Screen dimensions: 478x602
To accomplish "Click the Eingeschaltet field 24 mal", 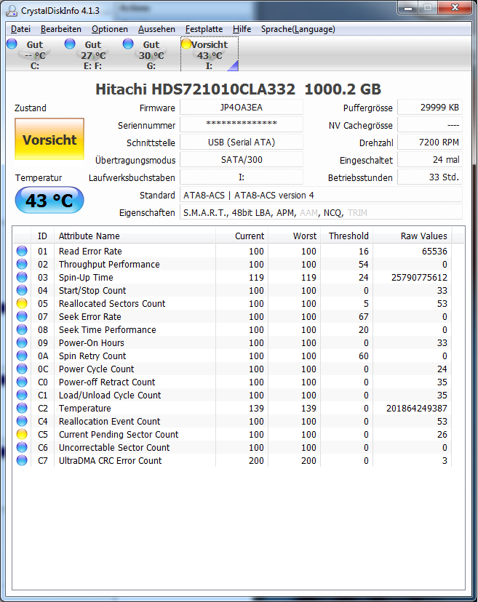I will pos(429,160).
